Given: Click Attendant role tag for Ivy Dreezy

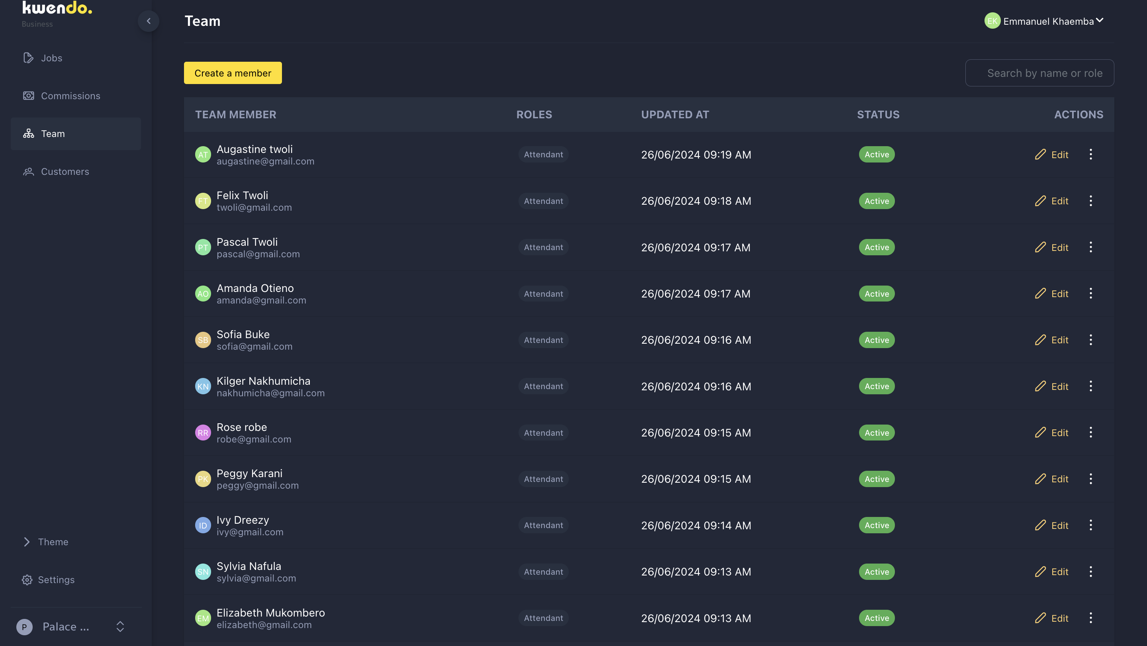Looking at the screenshot, I should [543, 525].
